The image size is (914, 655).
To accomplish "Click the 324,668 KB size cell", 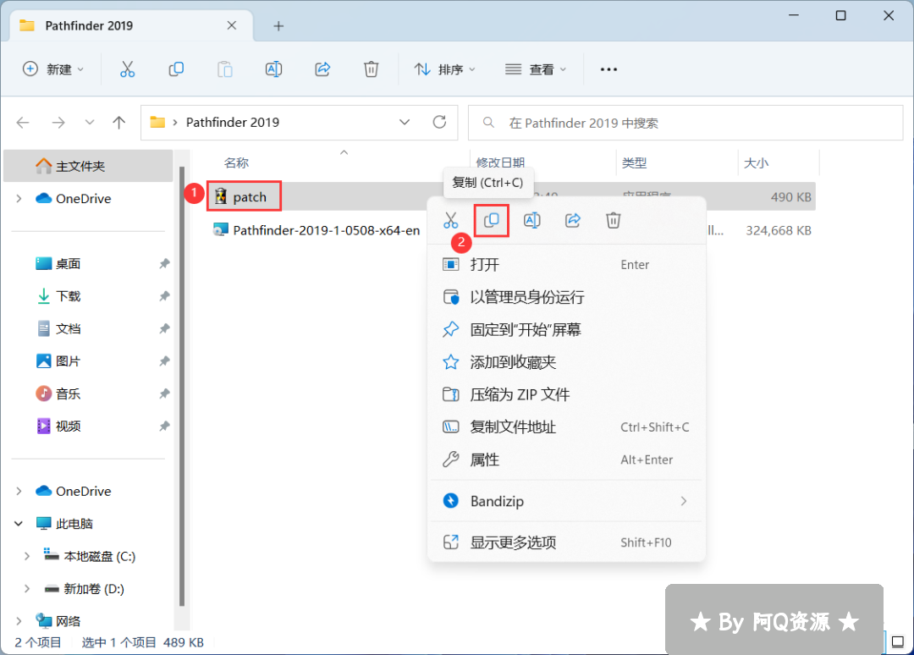I will click(x=779, y=230).
